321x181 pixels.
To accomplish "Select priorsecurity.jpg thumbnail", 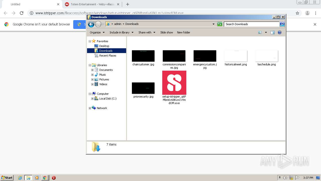I will coord(143,88).
